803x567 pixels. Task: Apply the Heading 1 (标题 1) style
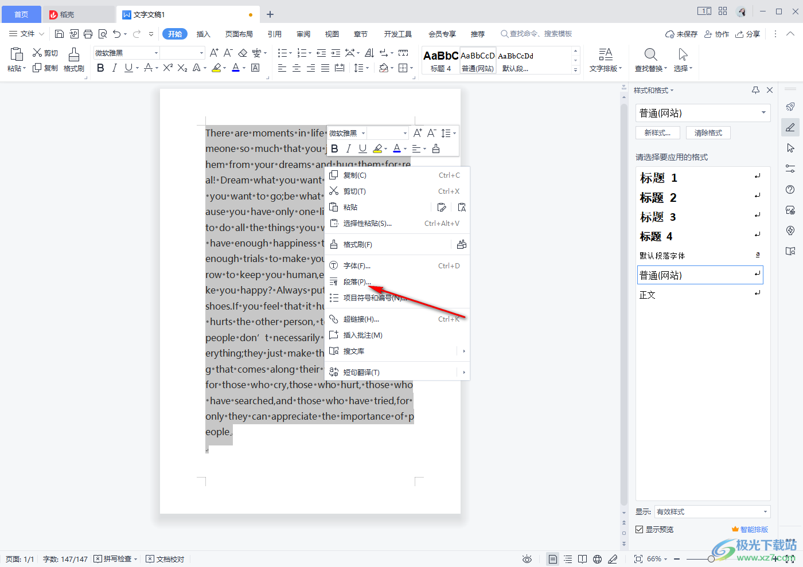click(701, 178)
